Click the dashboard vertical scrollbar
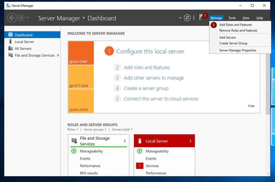Screen dimensions: 275x182 pyautogui.click(x=268, y=84)
